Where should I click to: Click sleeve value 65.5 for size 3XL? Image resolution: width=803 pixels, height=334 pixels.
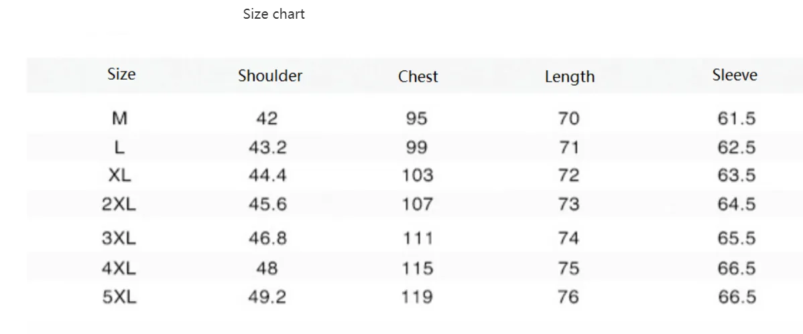pos(737,238)
